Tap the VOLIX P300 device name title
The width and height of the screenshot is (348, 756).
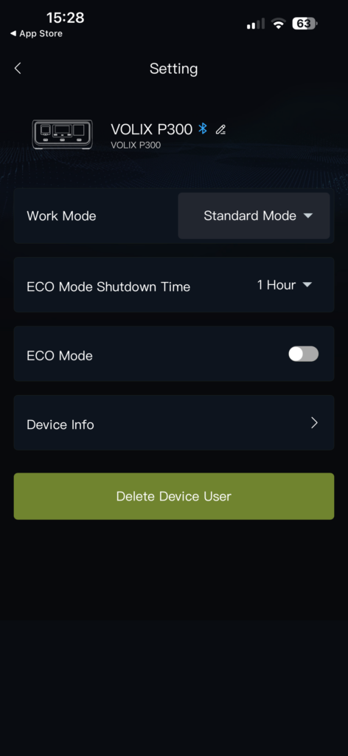[152, 129]
